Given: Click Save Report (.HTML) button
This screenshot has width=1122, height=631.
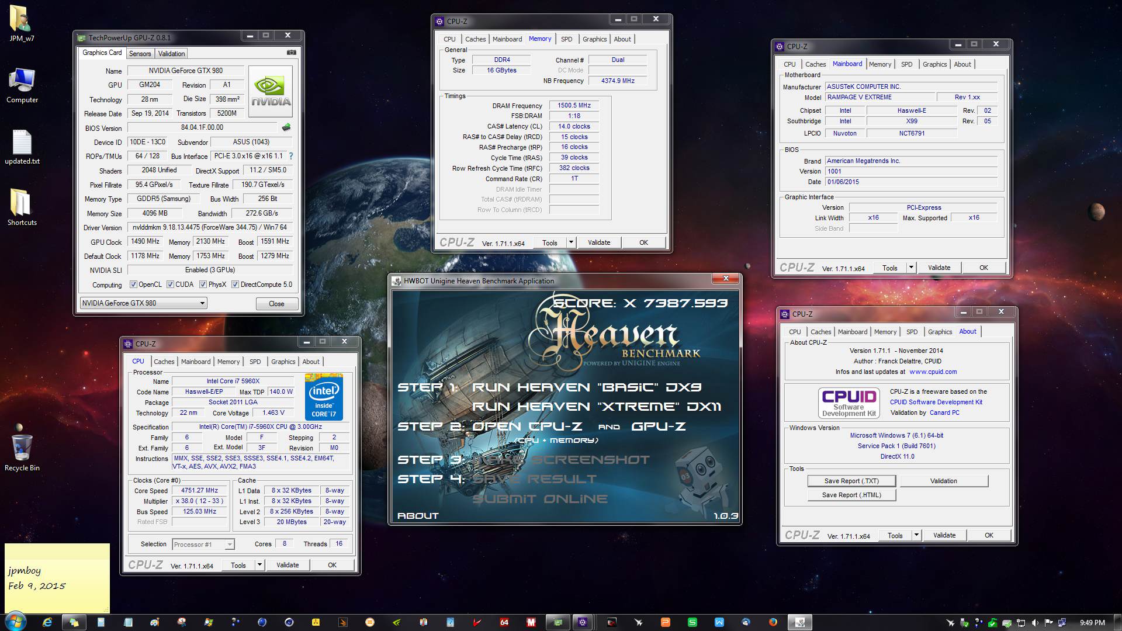Looking at the screenshot, I should click(851, 495).
